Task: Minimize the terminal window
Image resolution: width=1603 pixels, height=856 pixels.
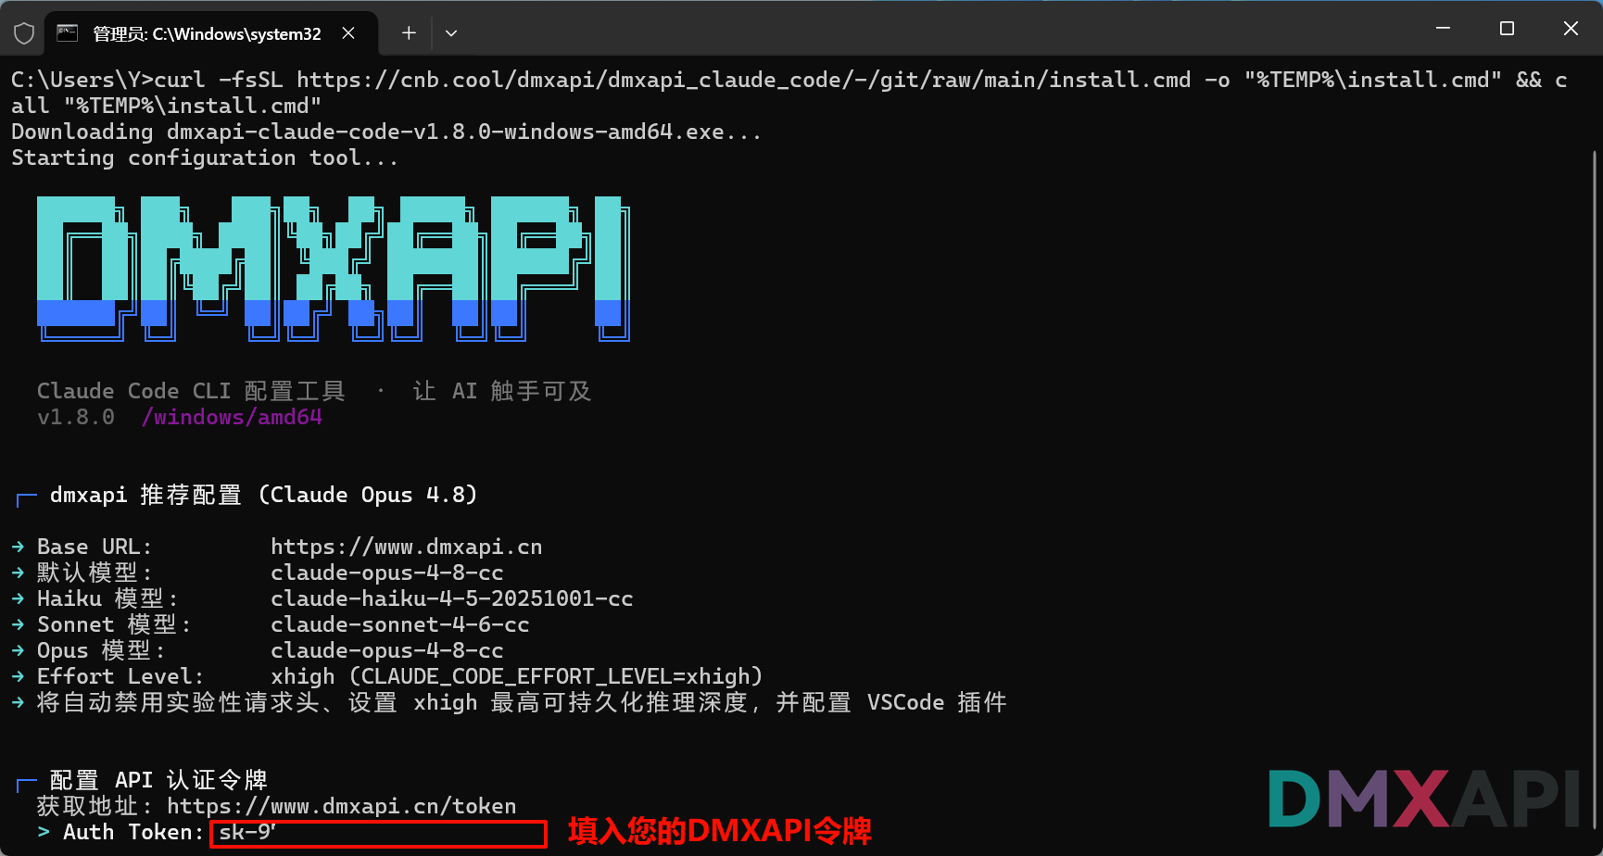Action: 1443,29
